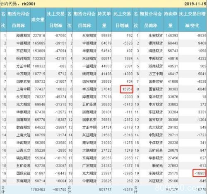Click 五矿经易 with long position 36850
207x194 pixels.
point(89,104)
